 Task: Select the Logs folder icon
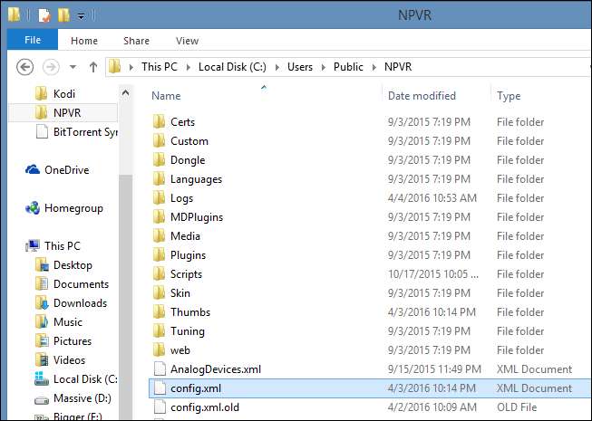tap(159, 198)
